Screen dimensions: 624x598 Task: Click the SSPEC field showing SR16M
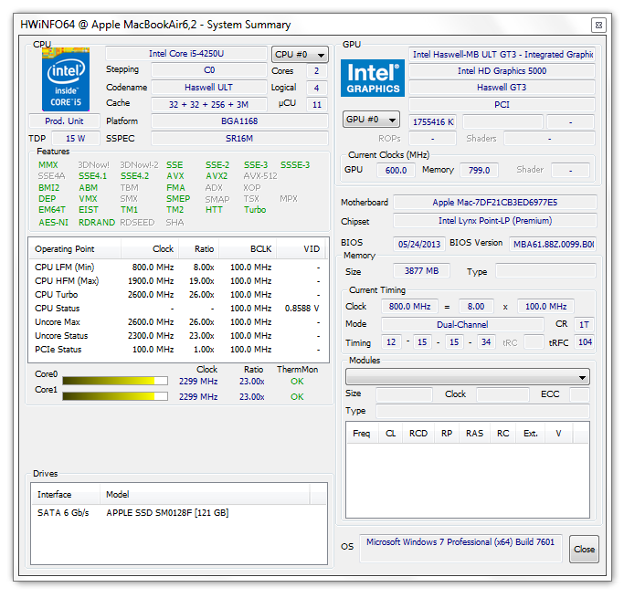pyautogui.click(x=239, y=139)
